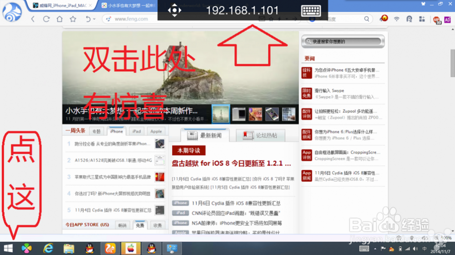
Task: Select the banner thumbnail showing an iPhone
Action: pyautogui.click(x=272, y=114)
